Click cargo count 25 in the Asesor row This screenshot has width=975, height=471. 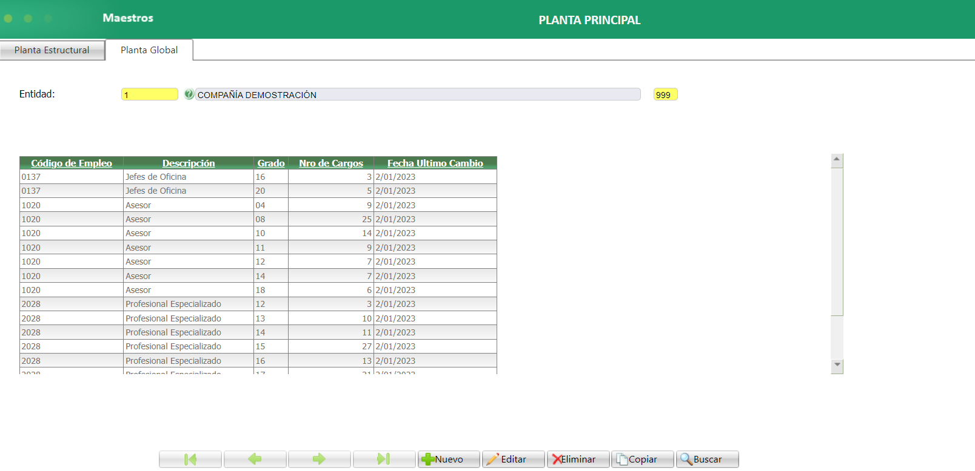pos(367,219)
